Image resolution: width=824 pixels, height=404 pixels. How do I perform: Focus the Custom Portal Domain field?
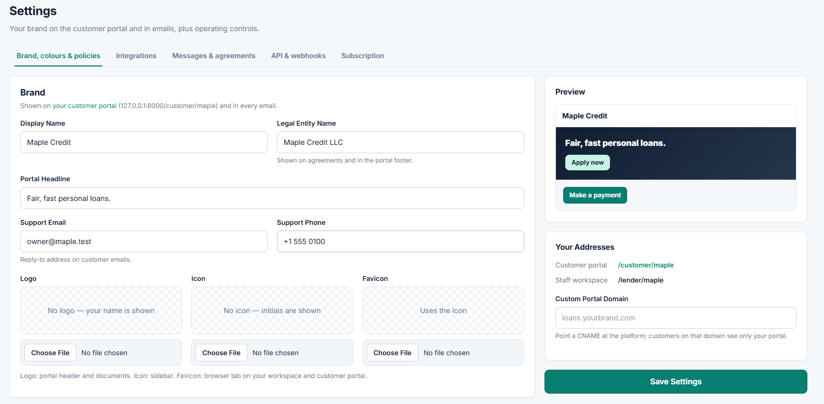[x=676, y=318]
